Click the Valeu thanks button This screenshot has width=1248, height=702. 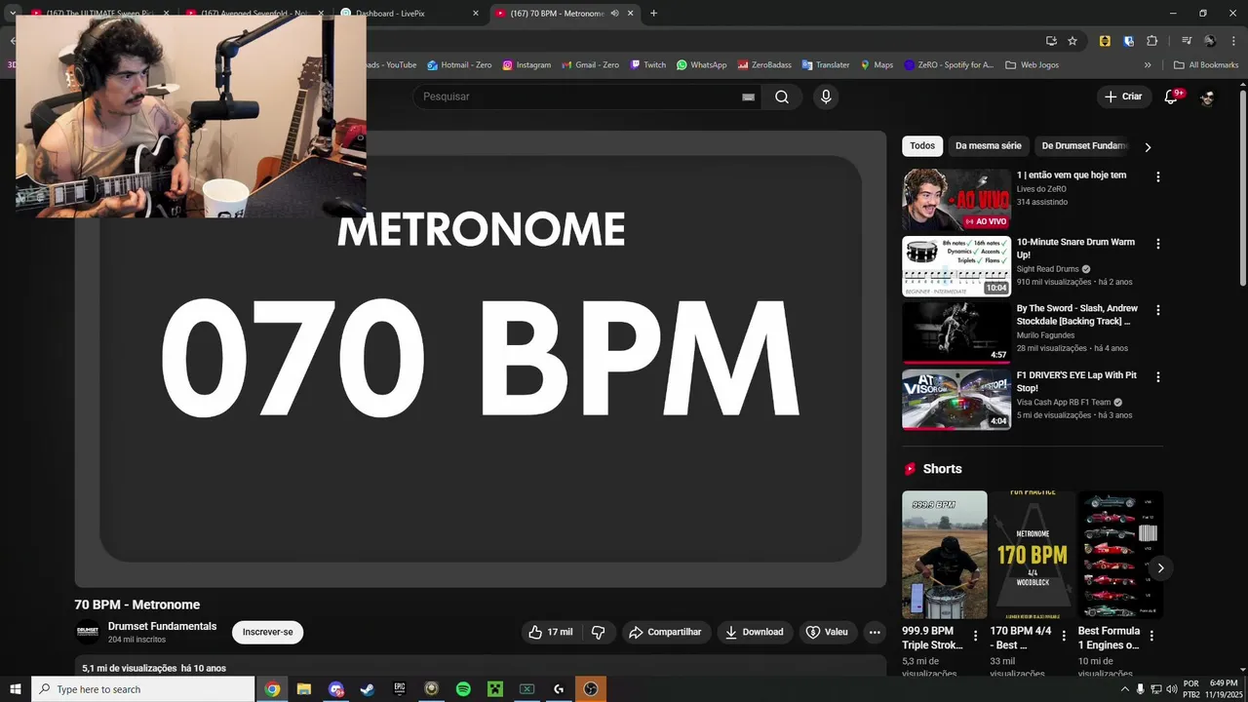(827, 632)
